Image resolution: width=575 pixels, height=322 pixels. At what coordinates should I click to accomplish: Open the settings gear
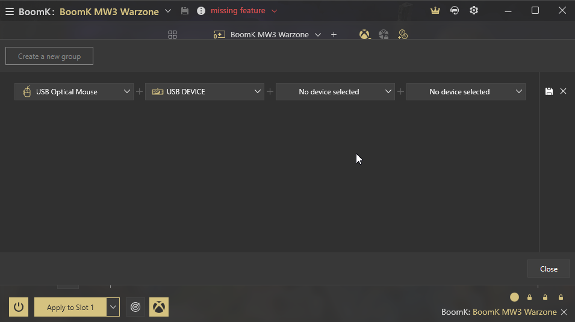click(474, 11)
